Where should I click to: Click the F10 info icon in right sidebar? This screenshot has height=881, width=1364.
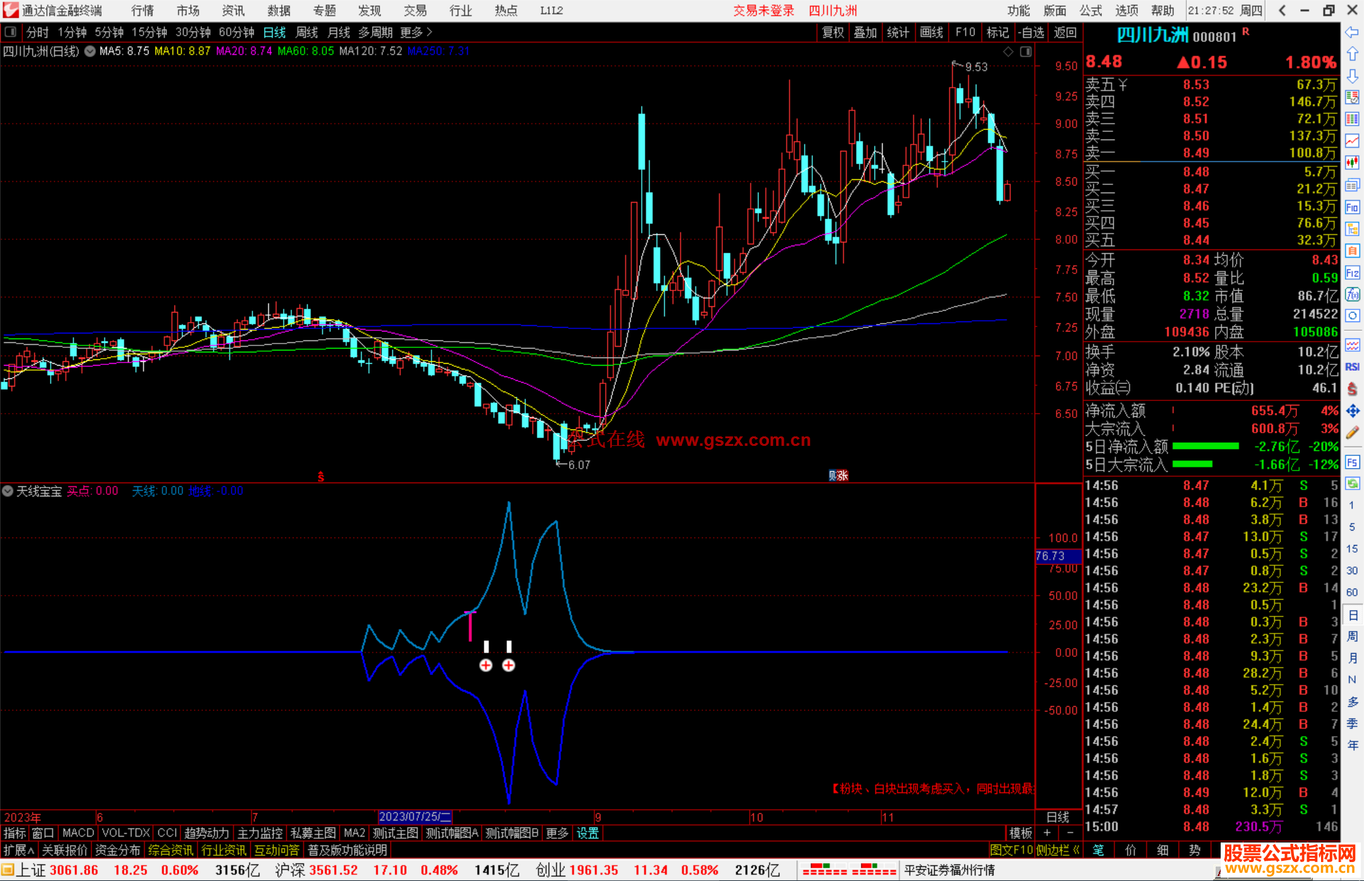coord(1352,207)
